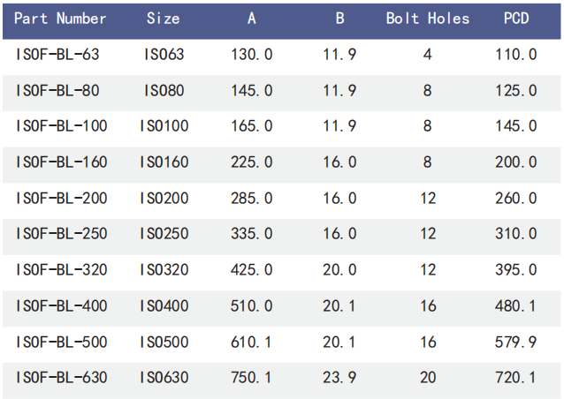Click the A value 335.0
The width and height of the screenshot is (564, 399).
click(252, 234)
